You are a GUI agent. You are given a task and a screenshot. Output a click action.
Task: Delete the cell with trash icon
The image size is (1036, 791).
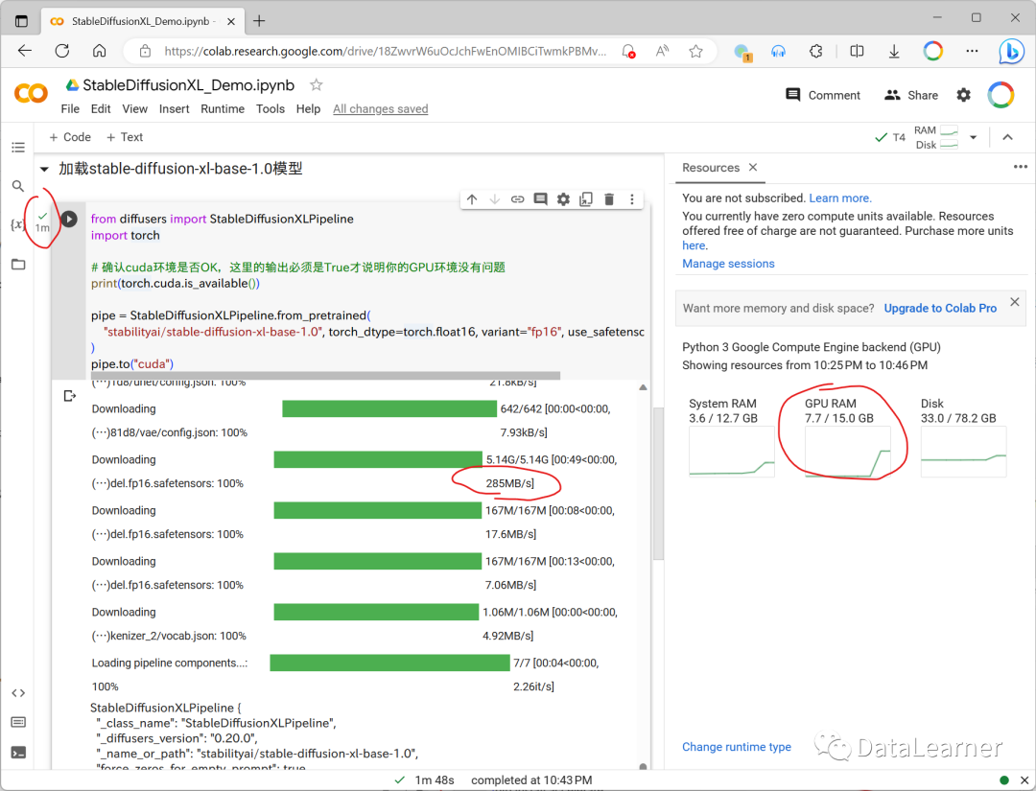(x=609, y=199)
